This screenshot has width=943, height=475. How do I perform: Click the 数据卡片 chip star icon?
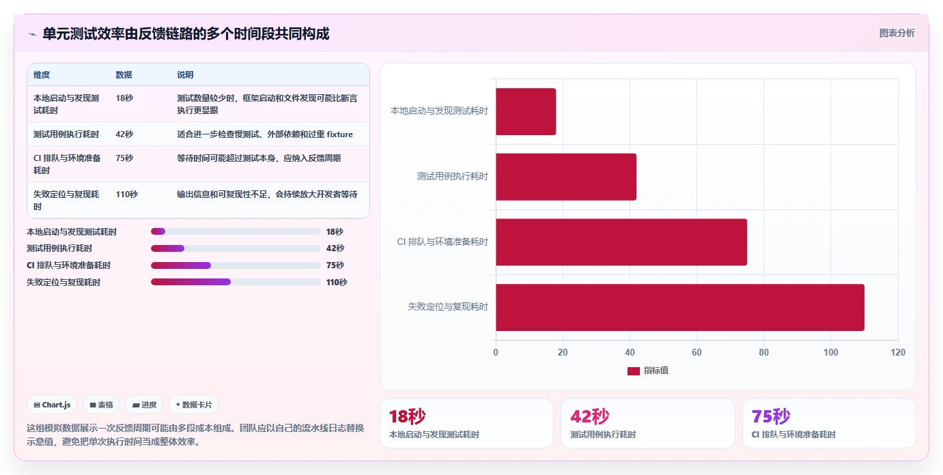coord(178,405)
